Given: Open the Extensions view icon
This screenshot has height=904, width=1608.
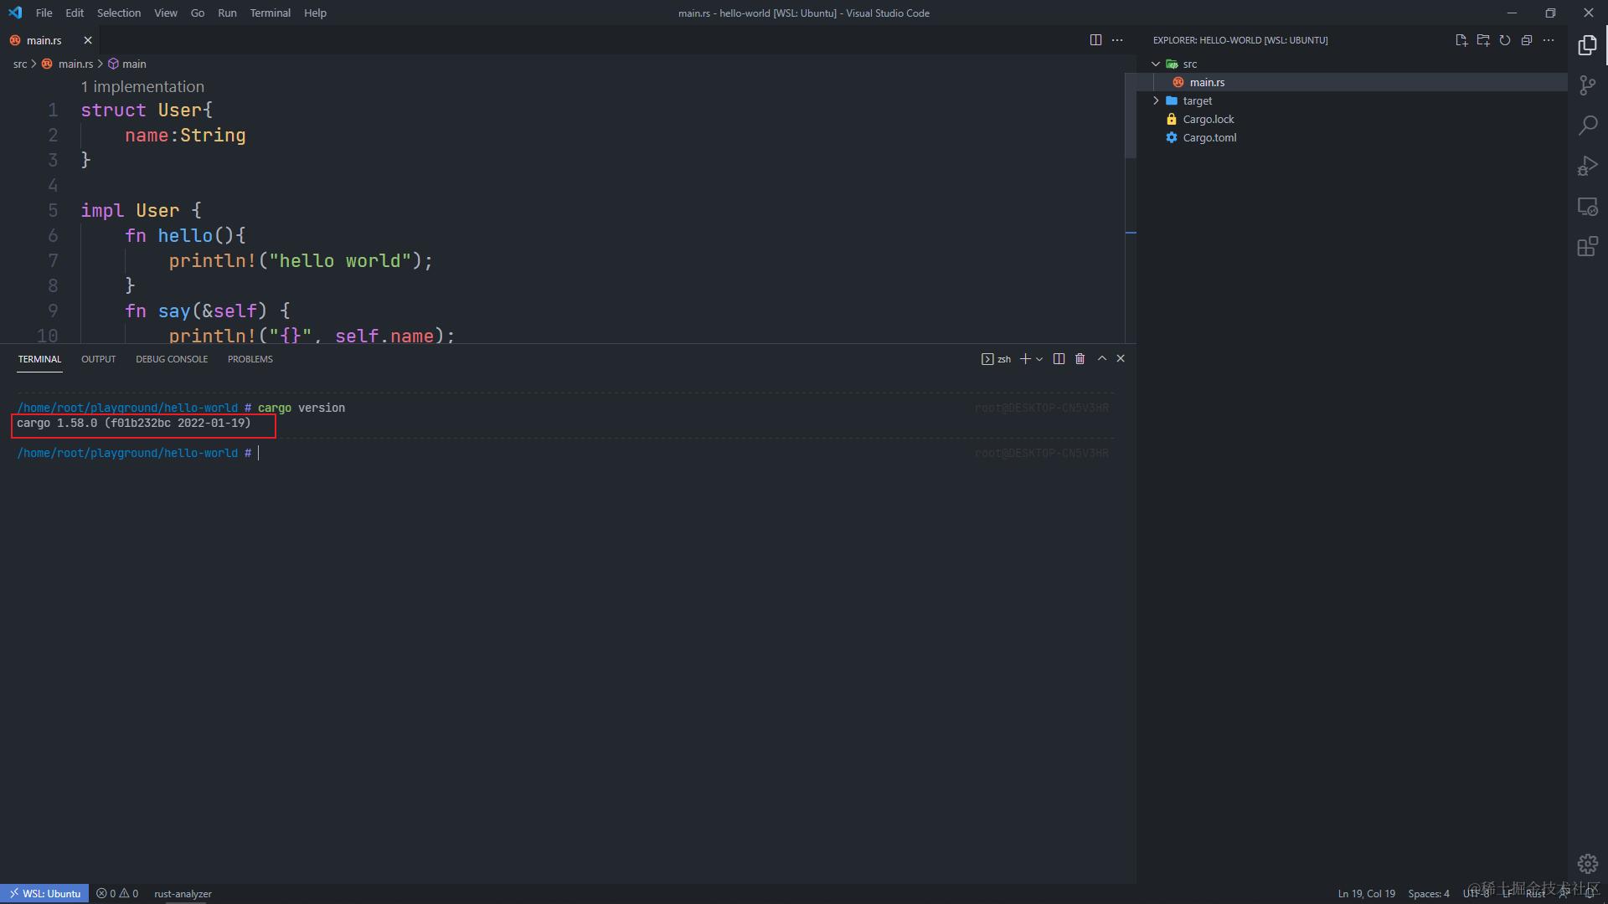Looking at the screenshot, I should [x=1587, y=247].
